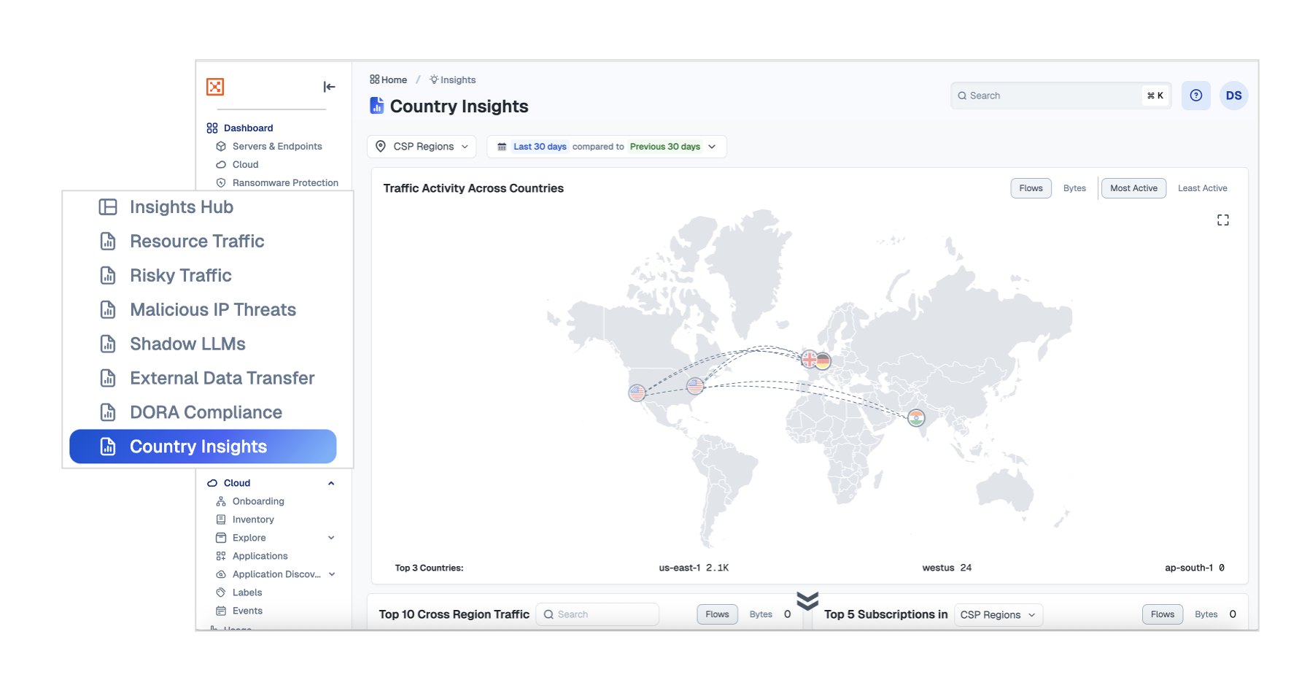Select Flows in Top 10 Cross Region Traffic
The width and height of the screenshot is (1307, 680).
pyautogui.click(x=718, y=614)
